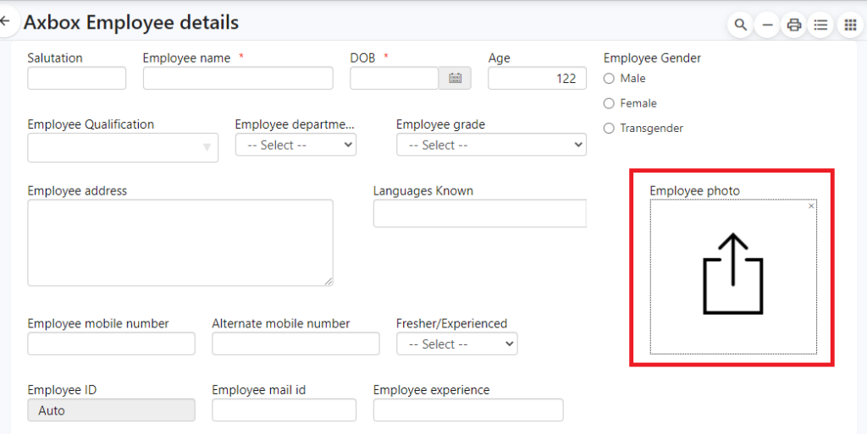Focus the Salutation input field
The height and width of the screenshot is (434, 867).
[77, 79]
